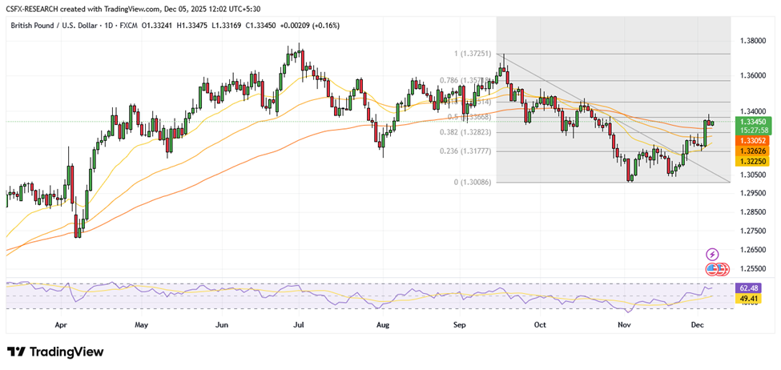Click the 1.38000 level on the price scale
The width and height of the screenshot is (781, 370).
(754, 40)
